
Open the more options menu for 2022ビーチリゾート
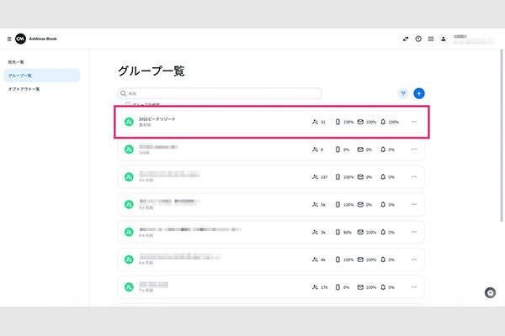[414, 122]
